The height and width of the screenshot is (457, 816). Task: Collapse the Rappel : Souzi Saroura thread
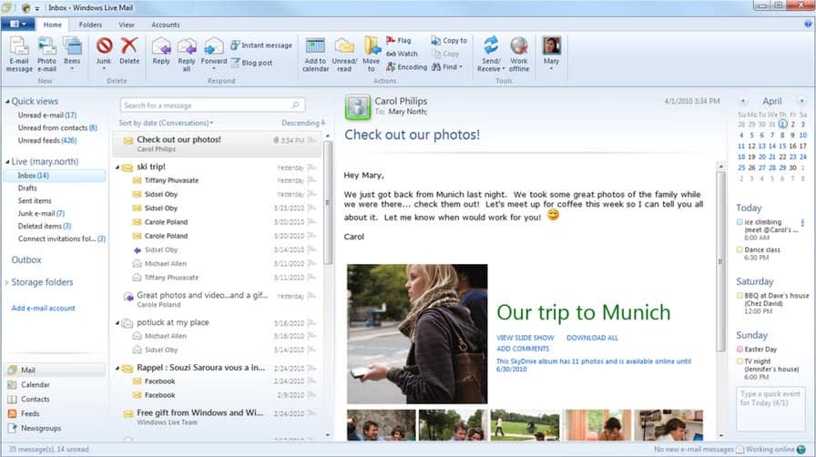pos(117,368)
